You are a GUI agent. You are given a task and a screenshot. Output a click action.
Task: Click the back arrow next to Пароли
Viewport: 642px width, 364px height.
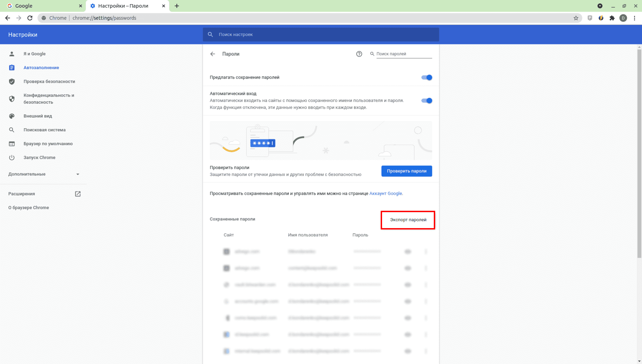tap(213, 54)
